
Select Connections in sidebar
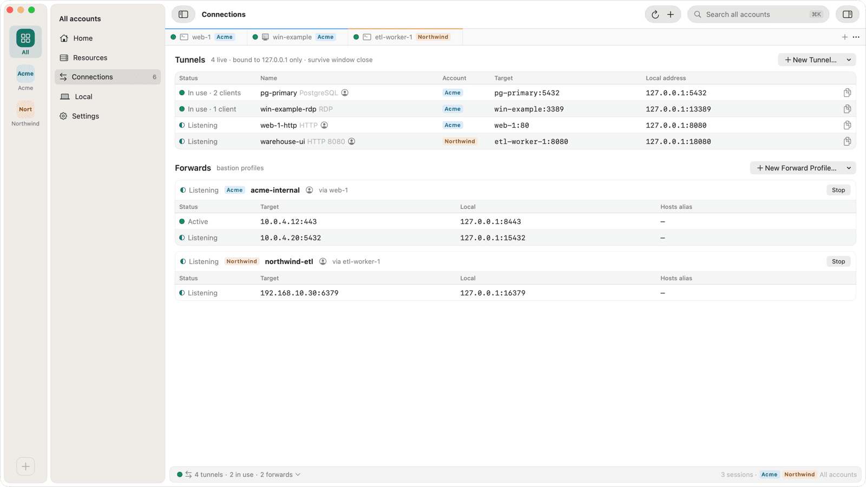(x=108, y=77)
